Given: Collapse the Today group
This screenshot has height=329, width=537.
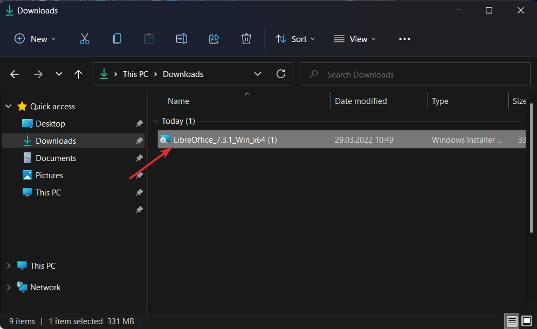Looking at the screenshot, I should 155,121.
